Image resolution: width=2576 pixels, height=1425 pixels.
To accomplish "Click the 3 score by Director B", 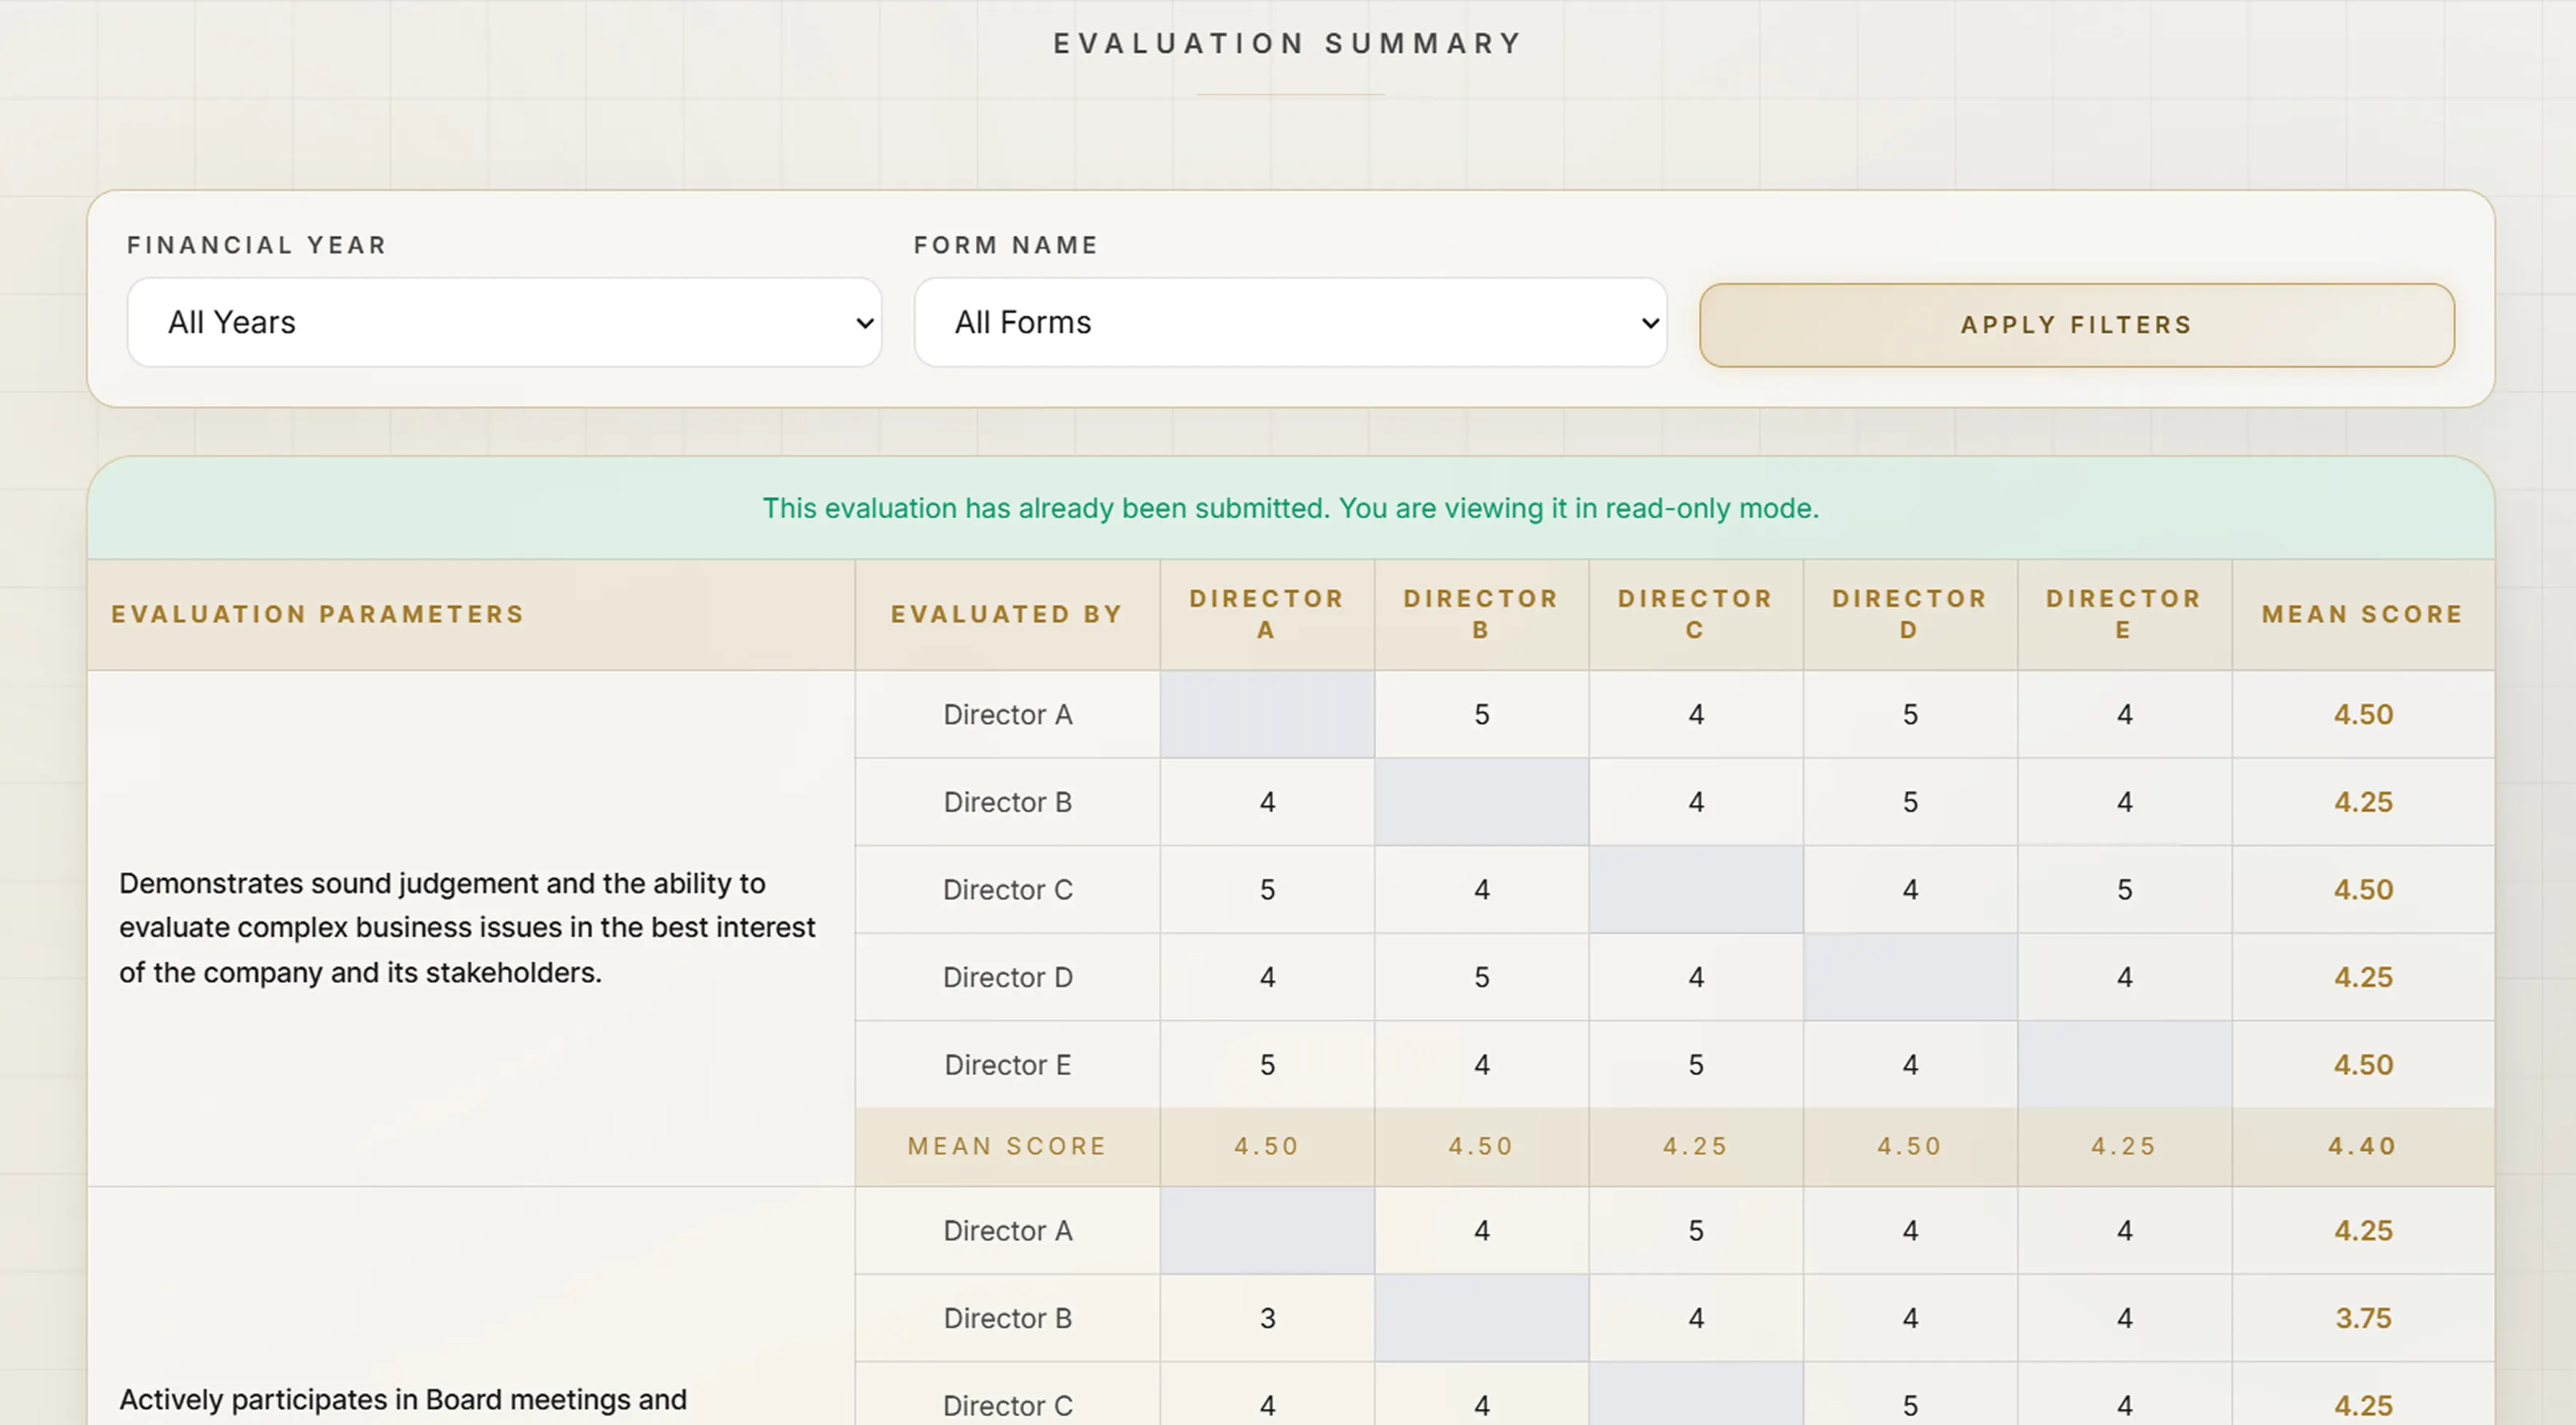I will coord(1267,1318).
